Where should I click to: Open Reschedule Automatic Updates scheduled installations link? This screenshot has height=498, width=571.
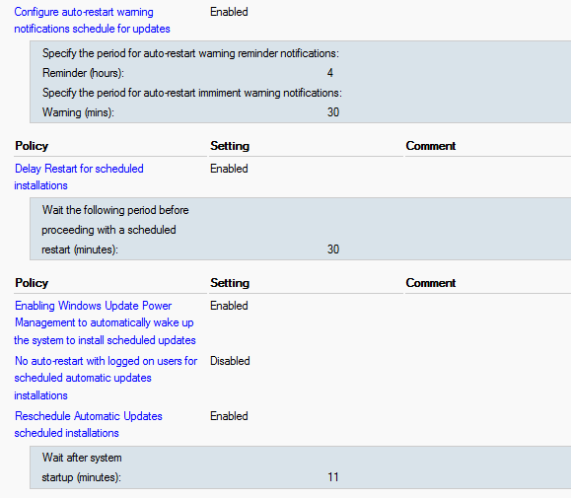[88, 424]
